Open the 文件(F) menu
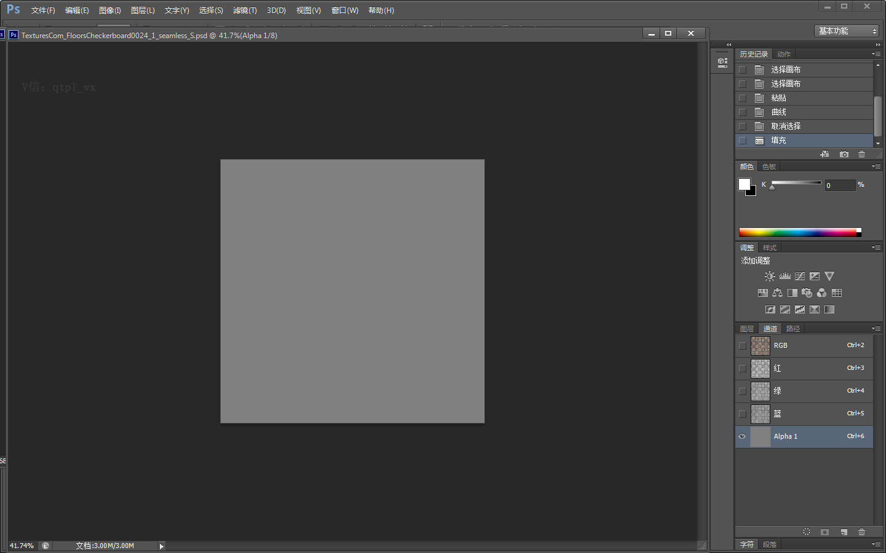This screenshot has height=553, width=886. click(x=43, y=10)
